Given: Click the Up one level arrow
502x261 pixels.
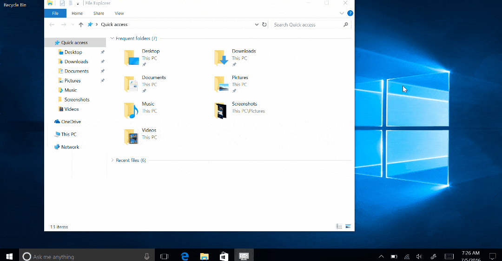Looking at the screenshot, I should pyautogui.click(x=81, y=25).
